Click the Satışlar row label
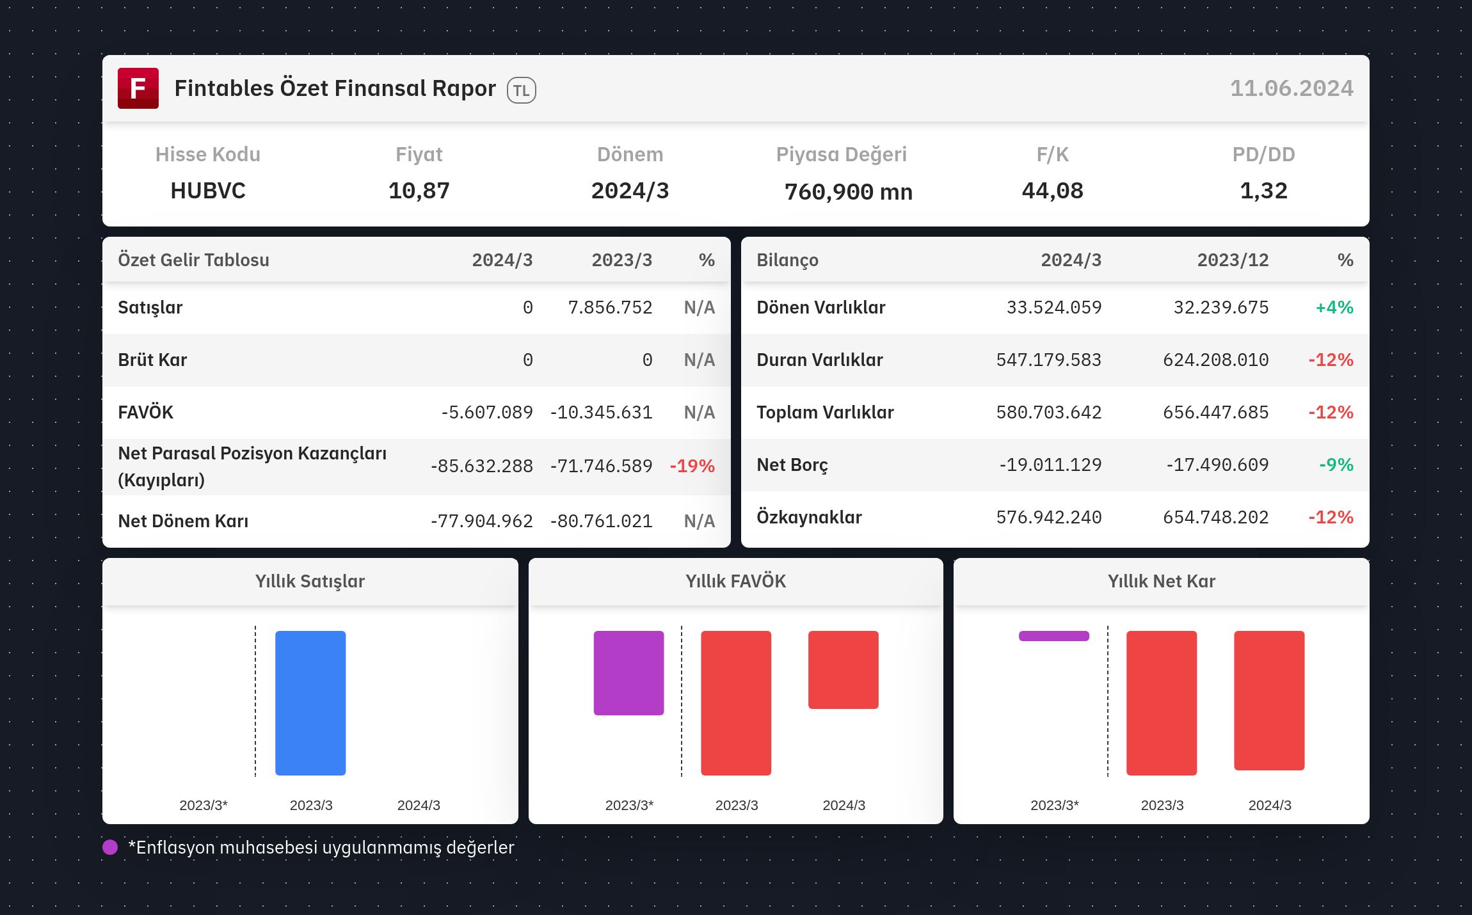This screenshot has height=915, width=1472. click(150, 308)
